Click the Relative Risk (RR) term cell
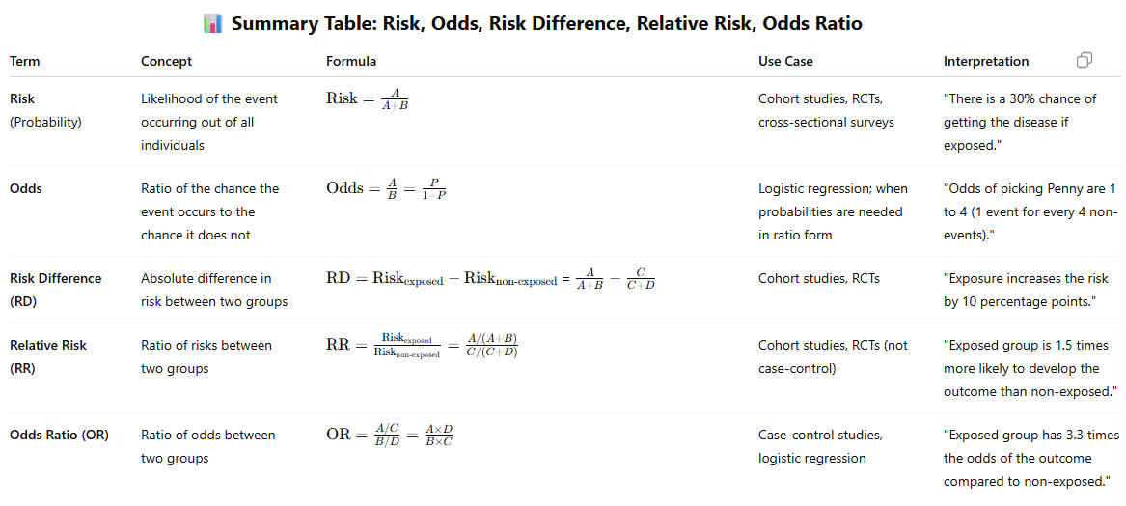This screenshot has height=506, width=1126. [x=48, y=356]
